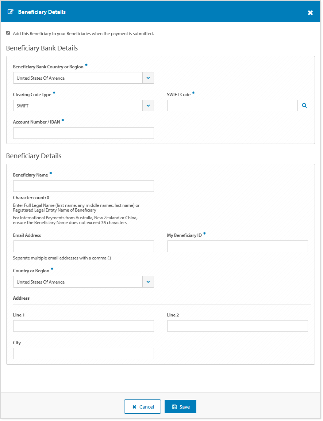The width and height of the screenshot is (323, 421).
Task: Click the SWIFT Code search magnifier icon
Action: pos(304,106)
